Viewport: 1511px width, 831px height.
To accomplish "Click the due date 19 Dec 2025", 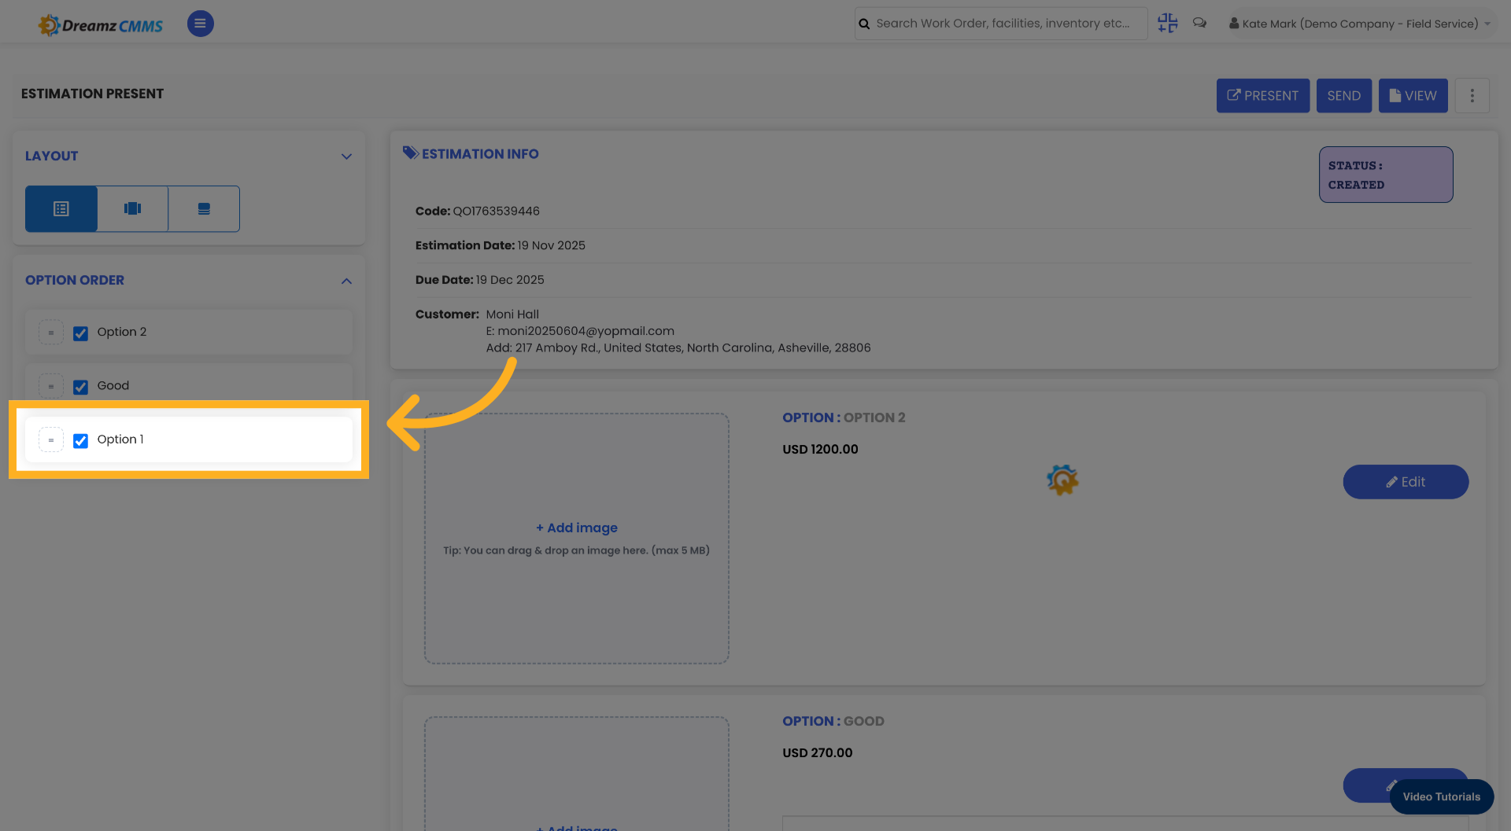I will click(x=510, y=280).
